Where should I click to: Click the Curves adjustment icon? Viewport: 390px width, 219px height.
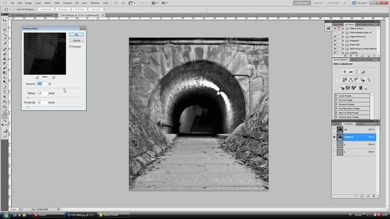point(356,72)
